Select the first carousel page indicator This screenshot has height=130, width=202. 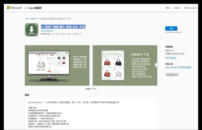[88, 89]
